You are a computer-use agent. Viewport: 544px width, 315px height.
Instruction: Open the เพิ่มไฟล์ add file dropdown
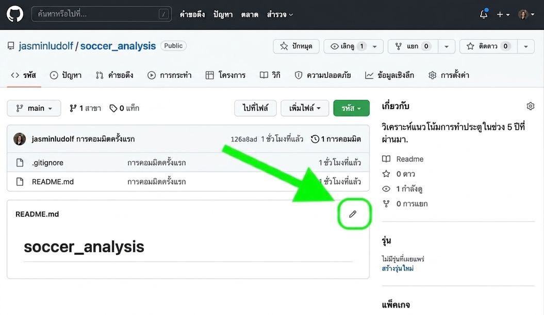point(305,109)
